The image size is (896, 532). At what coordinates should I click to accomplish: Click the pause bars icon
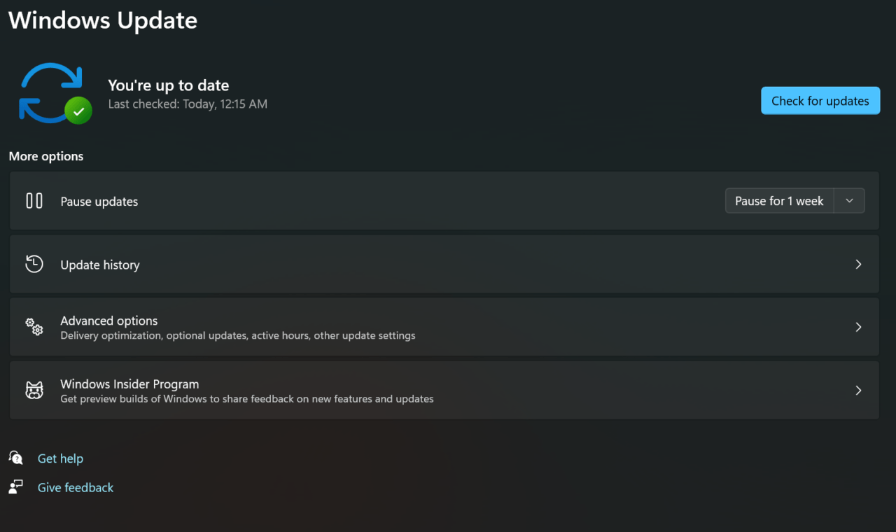click(34, 201)
